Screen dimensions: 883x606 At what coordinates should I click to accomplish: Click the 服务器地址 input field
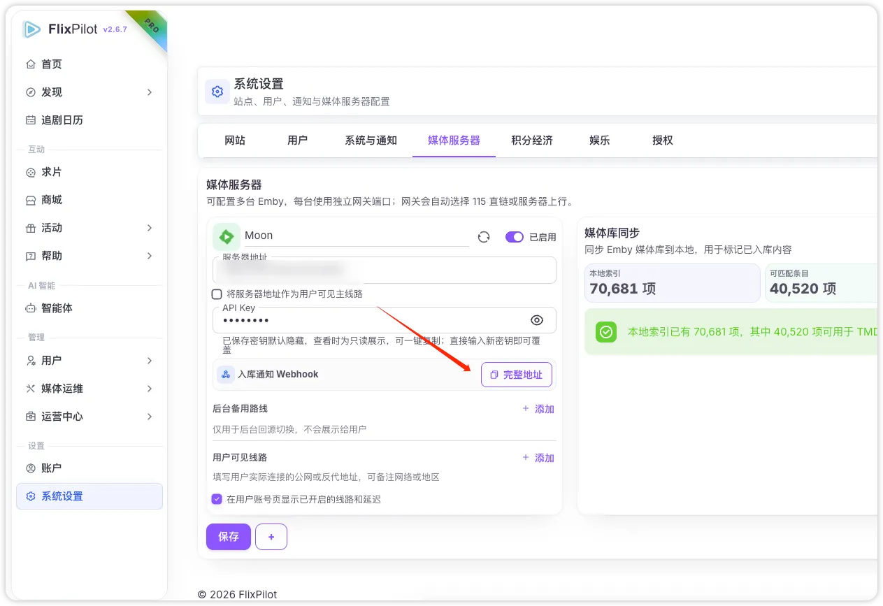click(385, 270)
